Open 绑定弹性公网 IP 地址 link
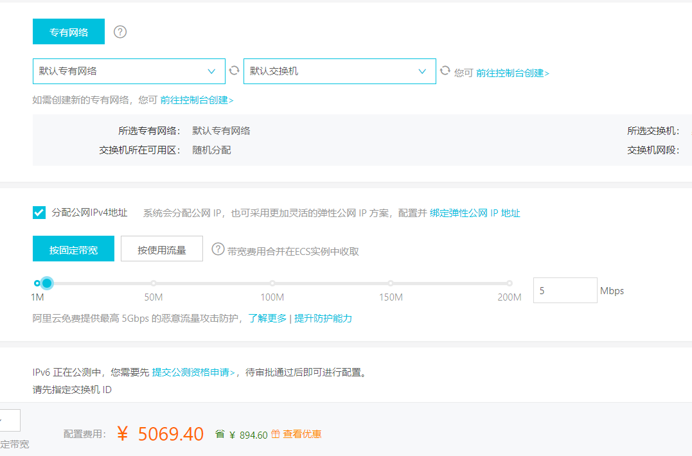The height and width of the screenshot is (456, 692). pos(475,213)
